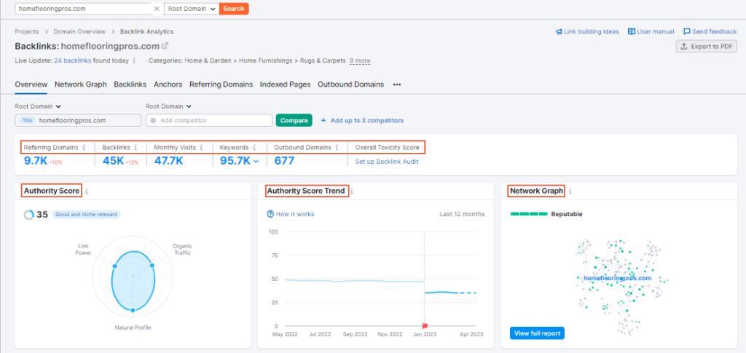
Task: Click Add up to 3 competitors
Action: tap(362, 120)
